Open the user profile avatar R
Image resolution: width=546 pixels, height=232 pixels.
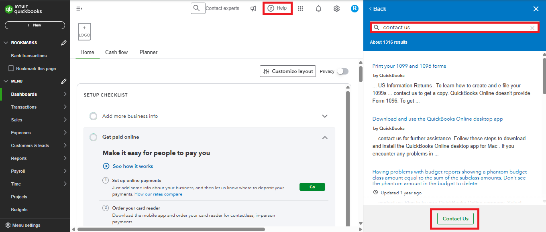(x=354, y=8)
